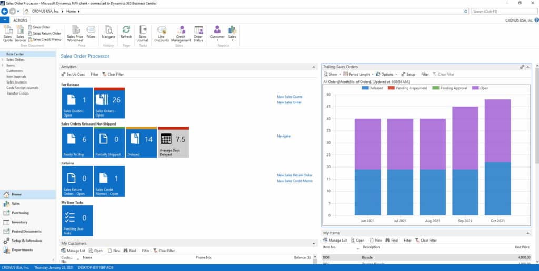This screenshot has height=271, width=539.
Task: Open the Delayed orders tile
Action: pyautogui.click(x=141, y=142)
